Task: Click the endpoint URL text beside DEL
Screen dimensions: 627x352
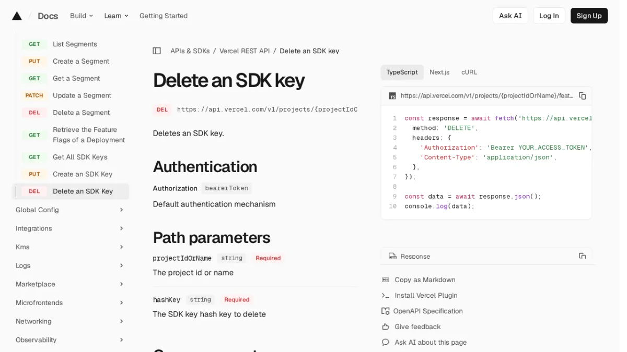Action: point(267,110)
